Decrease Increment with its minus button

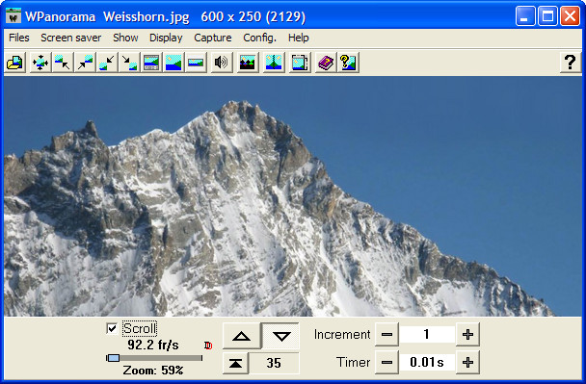point(386,334)
